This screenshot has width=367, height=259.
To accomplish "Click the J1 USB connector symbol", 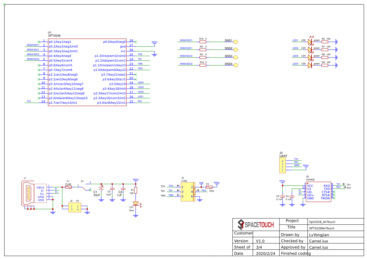I will click(x=34, y=193).
